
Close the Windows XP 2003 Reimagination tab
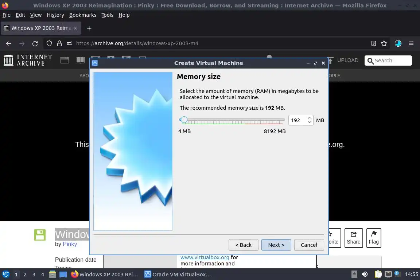click(x=75, y=28)
